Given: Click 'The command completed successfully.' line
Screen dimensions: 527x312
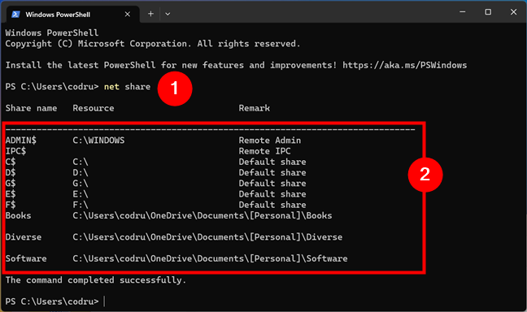Looking at the screenshot, I should tap(96, 280).
